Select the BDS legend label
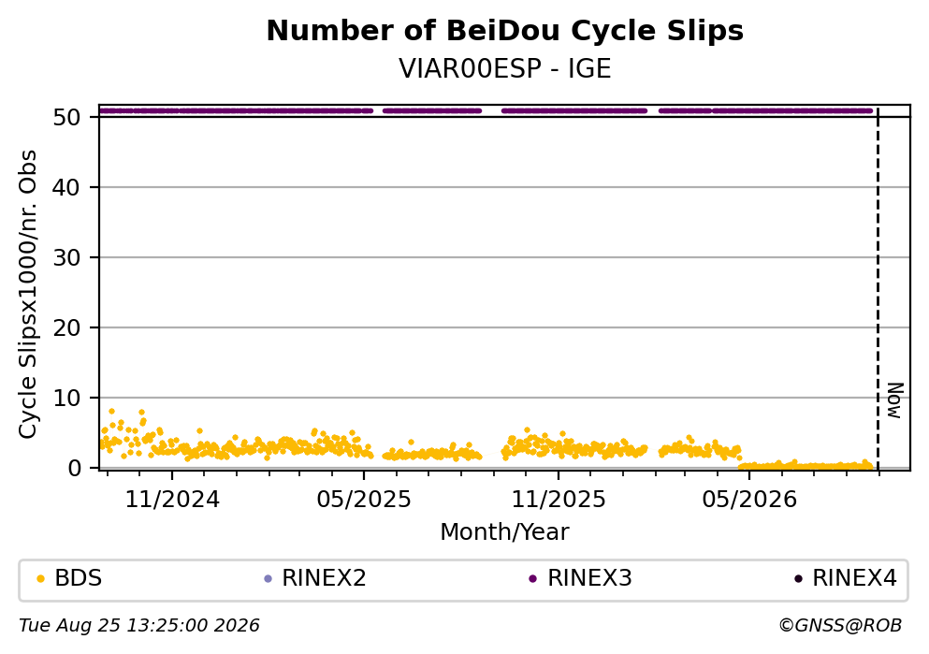The image size is (929, 654). tap(79, 578)
